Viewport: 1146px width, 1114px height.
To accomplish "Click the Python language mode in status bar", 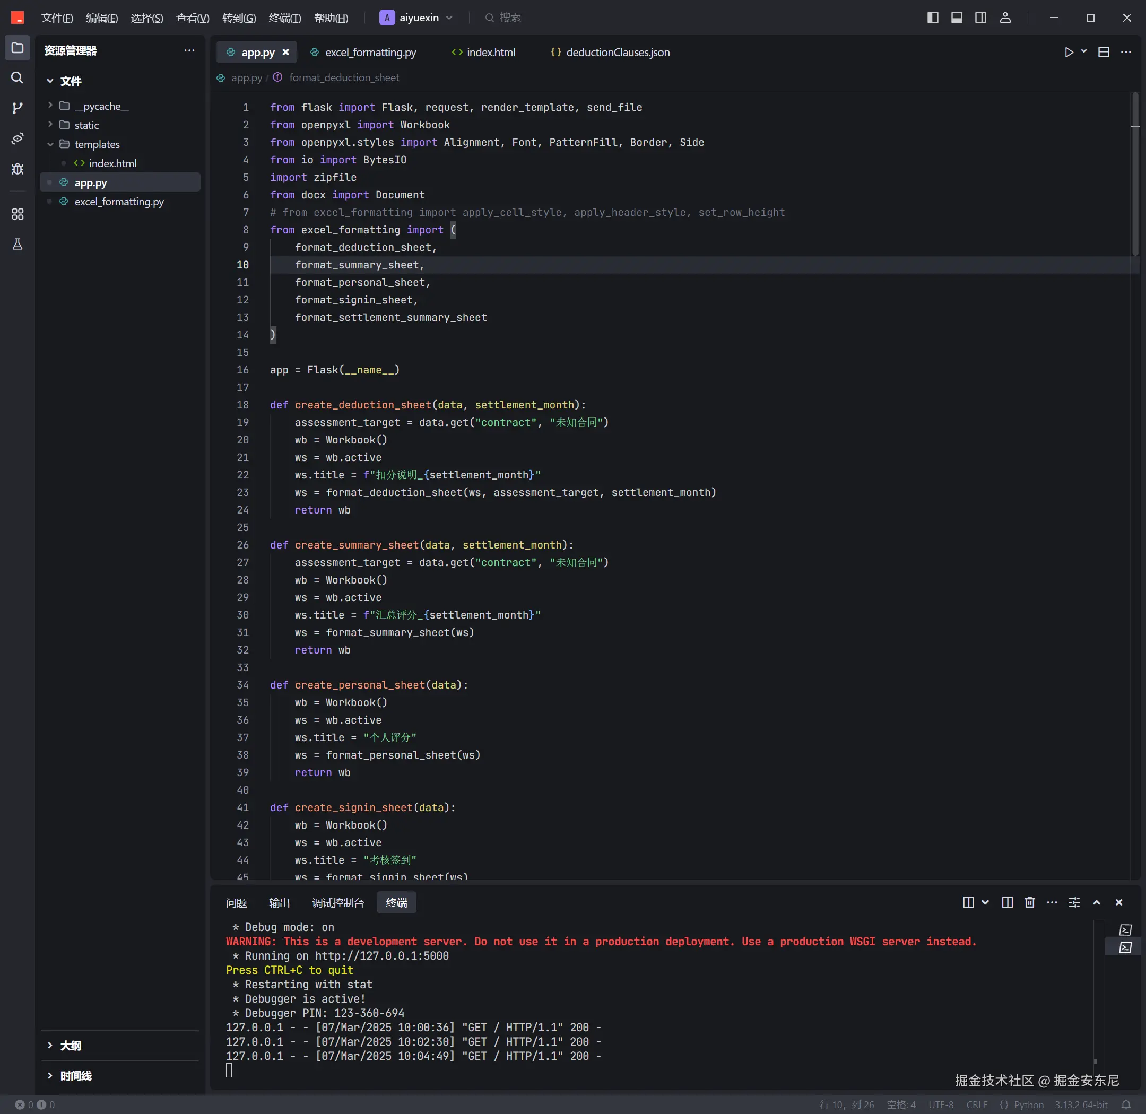I will coord(1028,1104).
